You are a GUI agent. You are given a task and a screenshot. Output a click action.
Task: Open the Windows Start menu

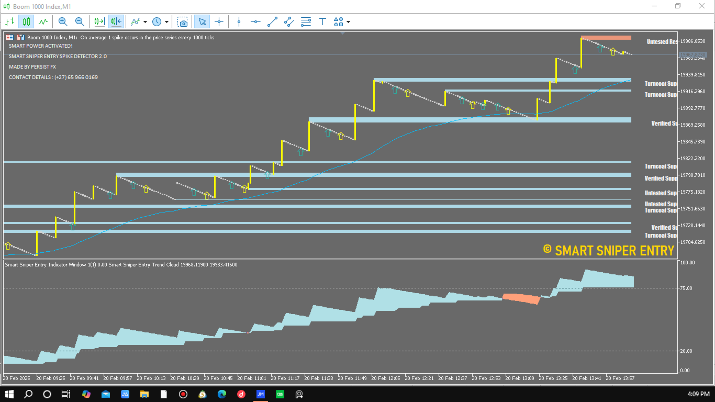pyautogui.click(x=9, y=394)
